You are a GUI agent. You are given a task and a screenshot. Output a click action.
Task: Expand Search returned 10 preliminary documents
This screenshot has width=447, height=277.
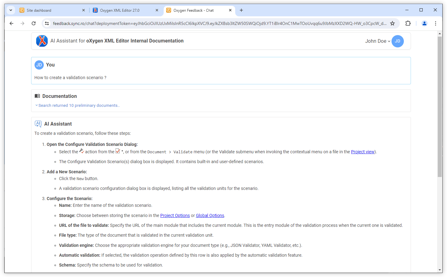pyautogui.click(x=77, y=106)
